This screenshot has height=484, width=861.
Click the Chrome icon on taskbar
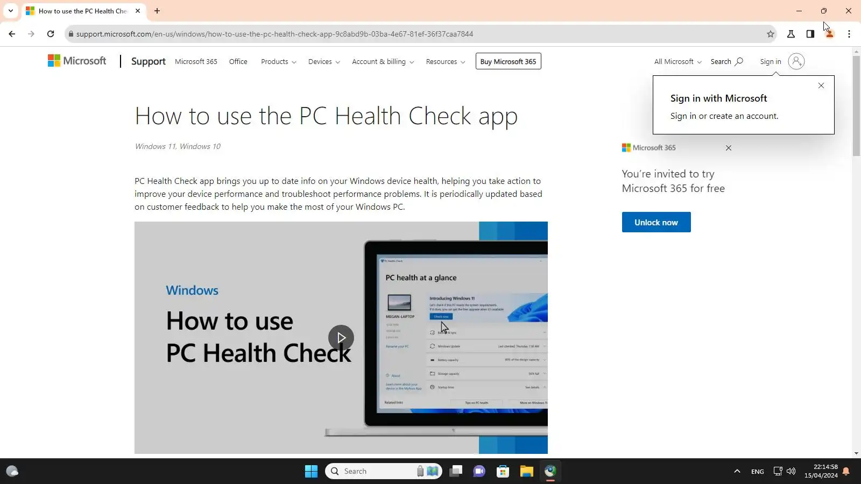point(550,472)
